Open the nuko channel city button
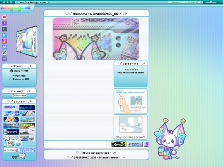223x167 pixels. pos(11,138)
